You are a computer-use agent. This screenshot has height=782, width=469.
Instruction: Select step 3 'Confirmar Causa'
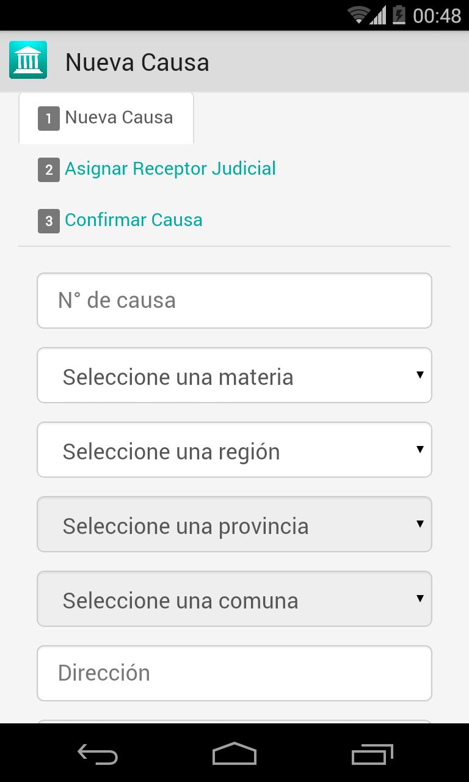point(133,220)
